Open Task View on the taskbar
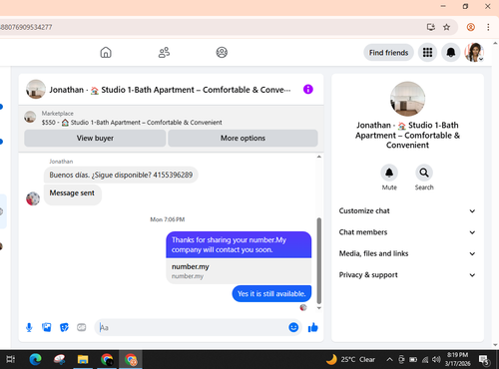 tap(11, 359)
